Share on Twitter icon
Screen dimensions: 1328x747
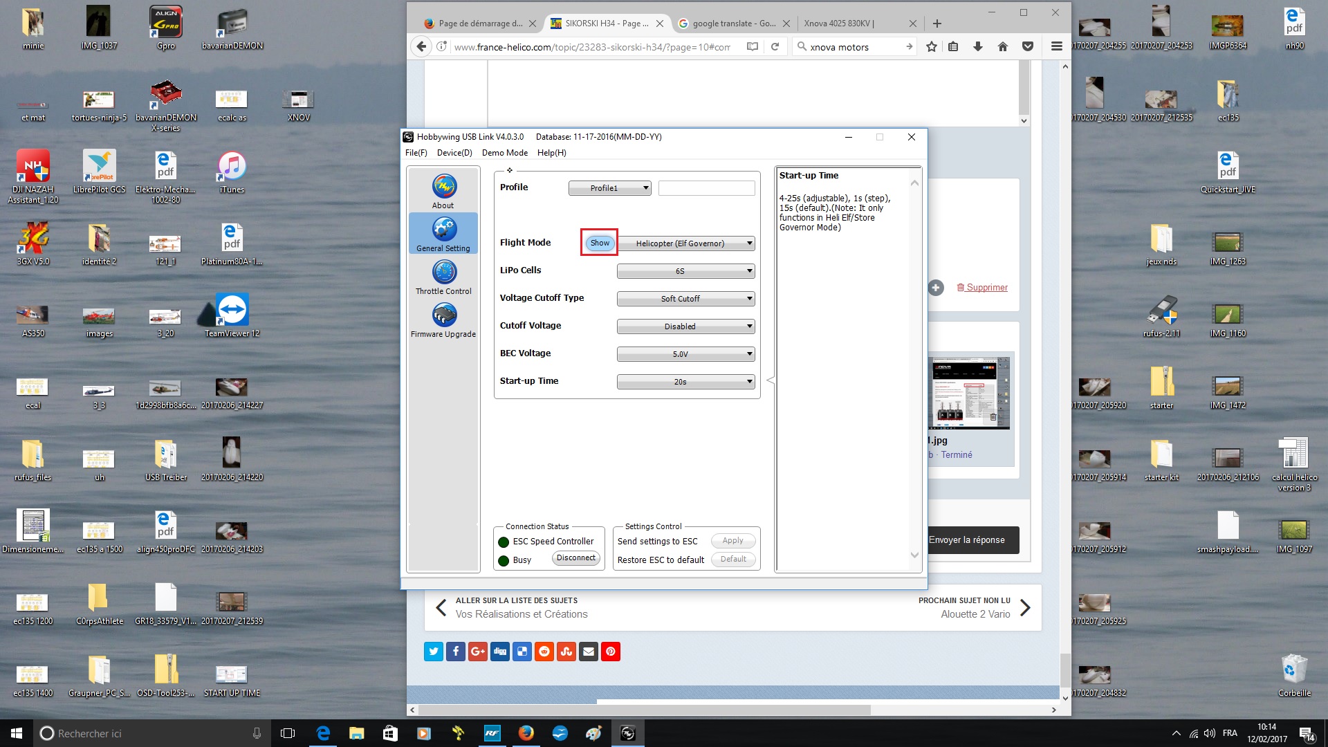pos(434,652)
